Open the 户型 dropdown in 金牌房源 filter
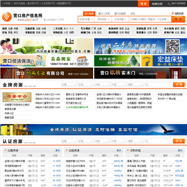Screen dimensions: 187x187 (x=119, y=85)
